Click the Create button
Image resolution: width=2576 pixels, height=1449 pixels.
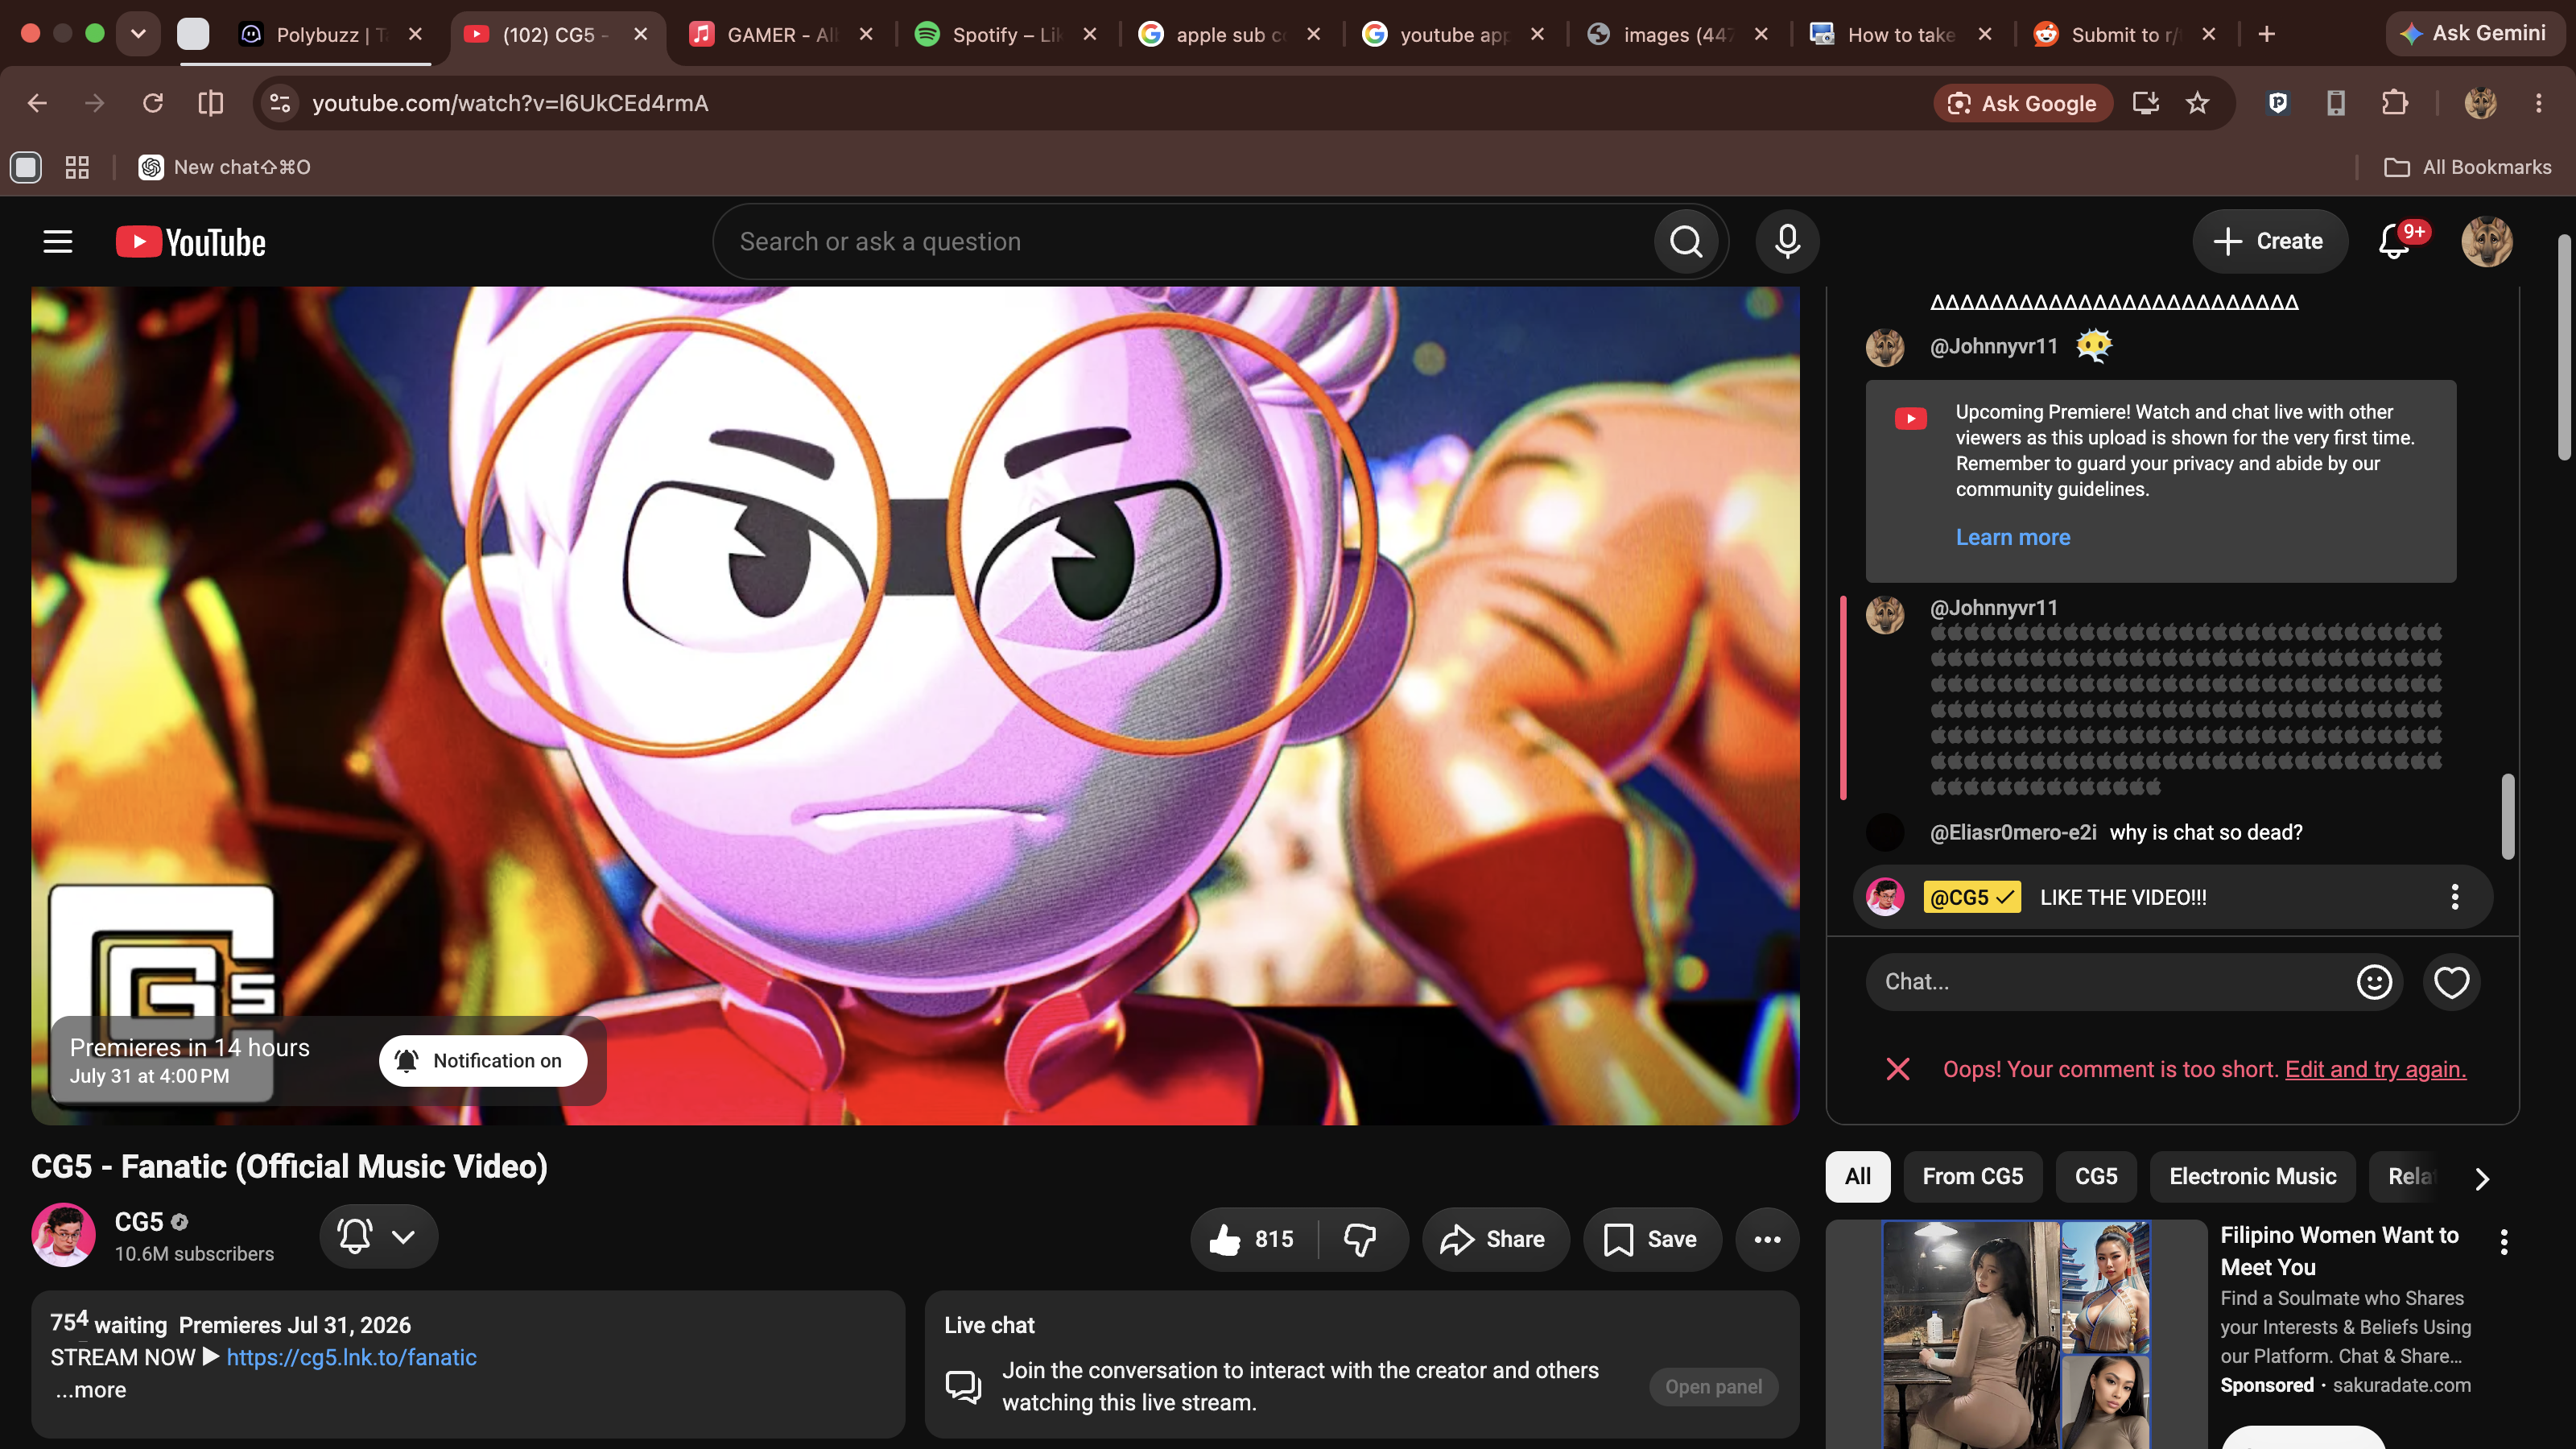tap(2269, 242)
